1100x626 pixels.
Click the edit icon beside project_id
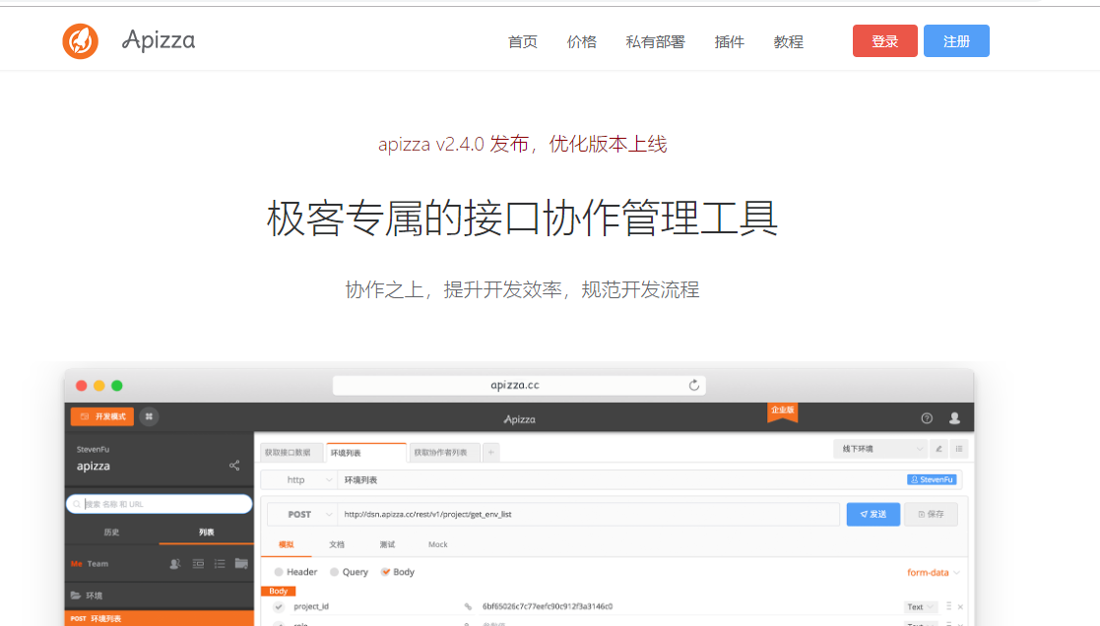click(x=467, y=607)
